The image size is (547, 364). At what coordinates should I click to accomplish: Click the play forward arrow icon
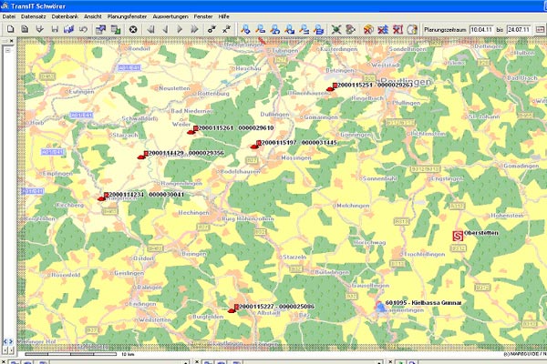(181, 30)
